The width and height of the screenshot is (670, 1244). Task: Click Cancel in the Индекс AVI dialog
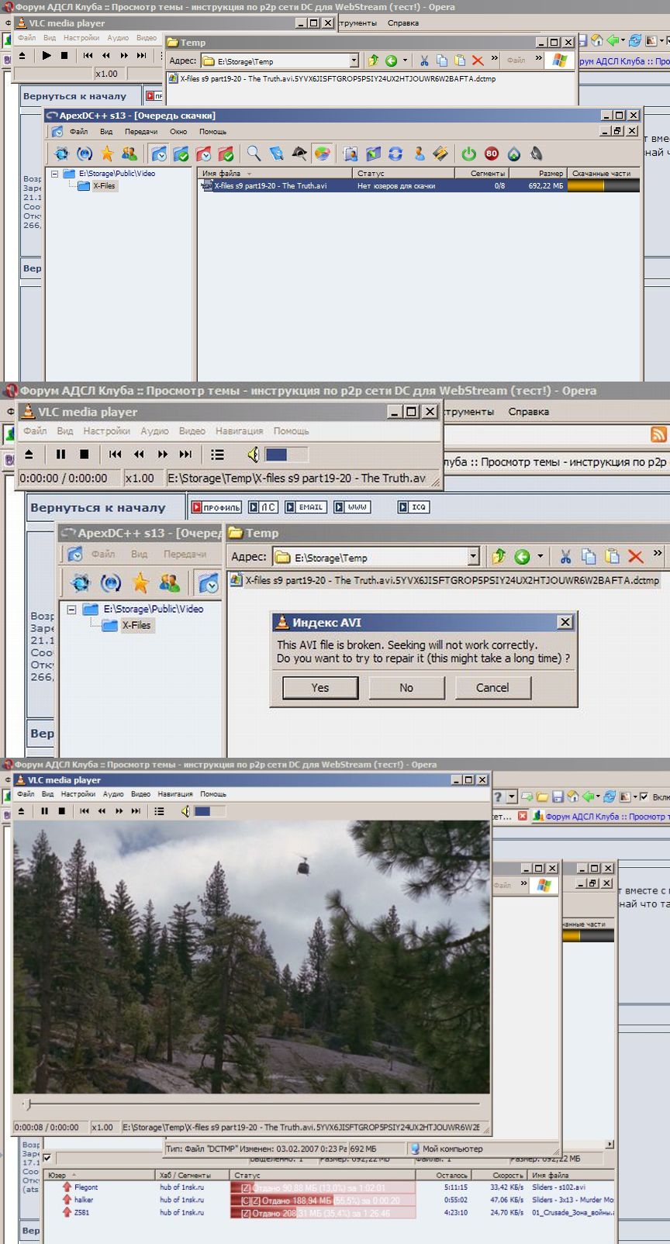(x=492, y=687)
